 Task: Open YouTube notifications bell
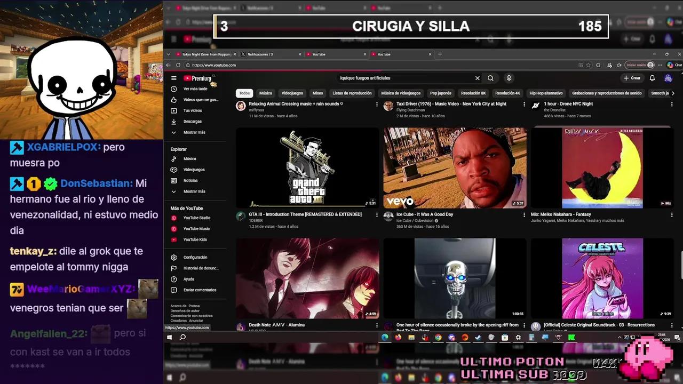click(x=652, y=78)
